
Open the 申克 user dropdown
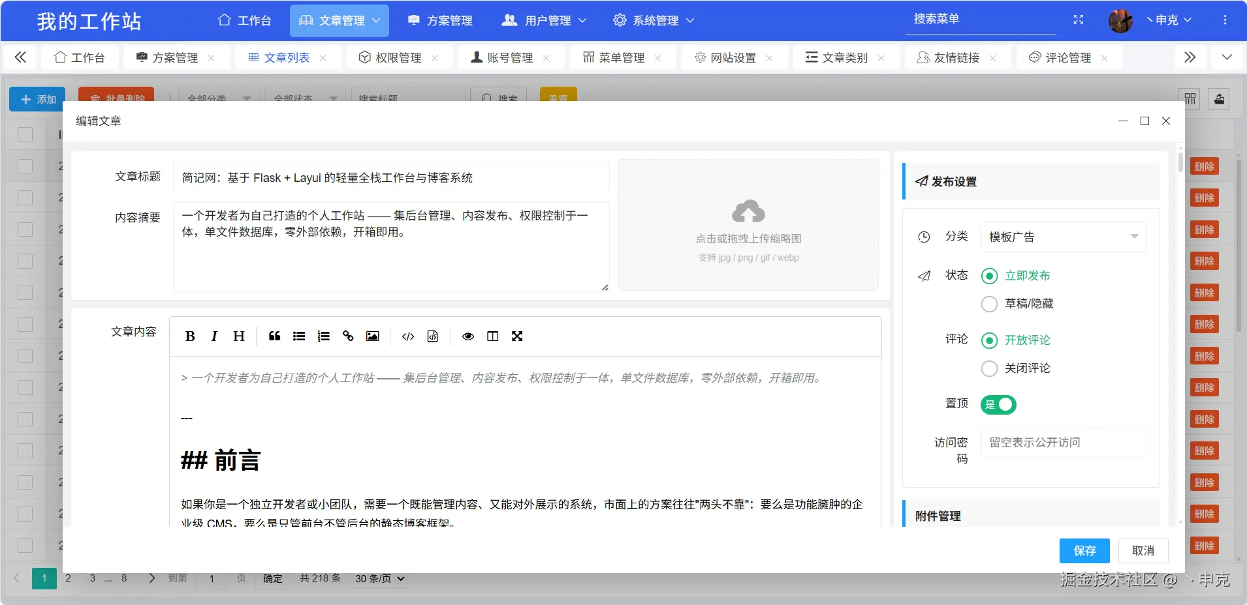coord(1169,20)
